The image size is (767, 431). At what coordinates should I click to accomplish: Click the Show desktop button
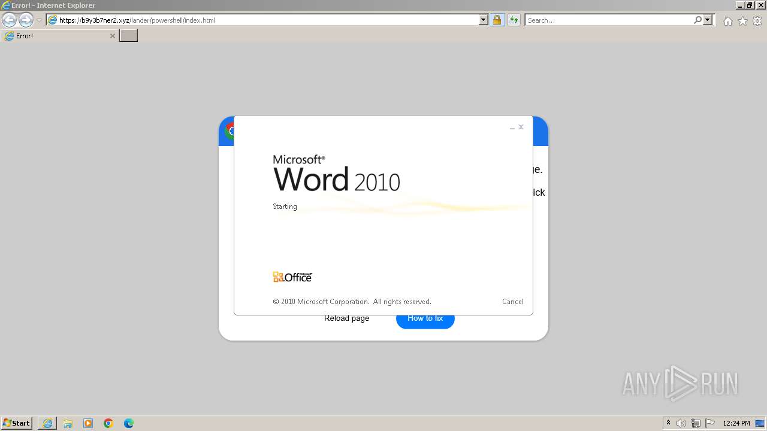click(760, 423)
